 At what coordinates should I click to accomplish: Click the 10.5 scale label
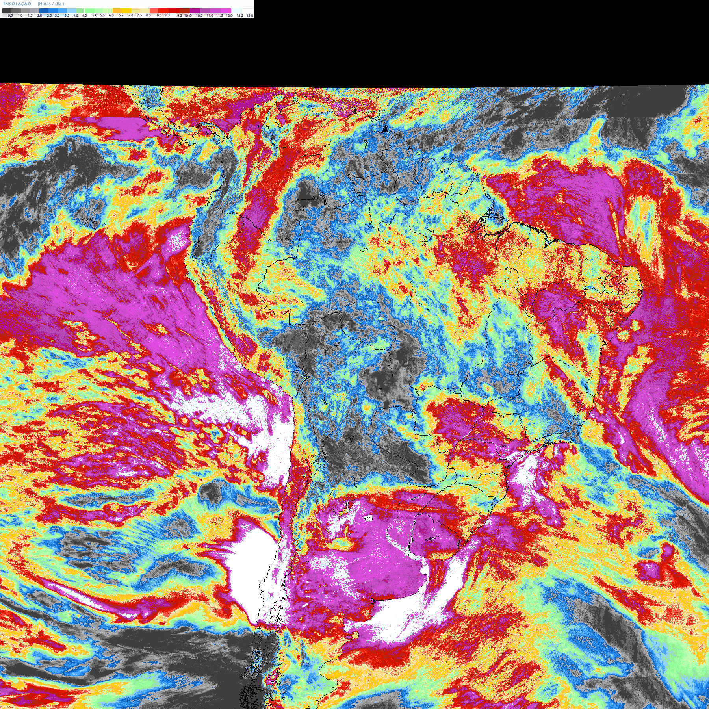[199, 15]
